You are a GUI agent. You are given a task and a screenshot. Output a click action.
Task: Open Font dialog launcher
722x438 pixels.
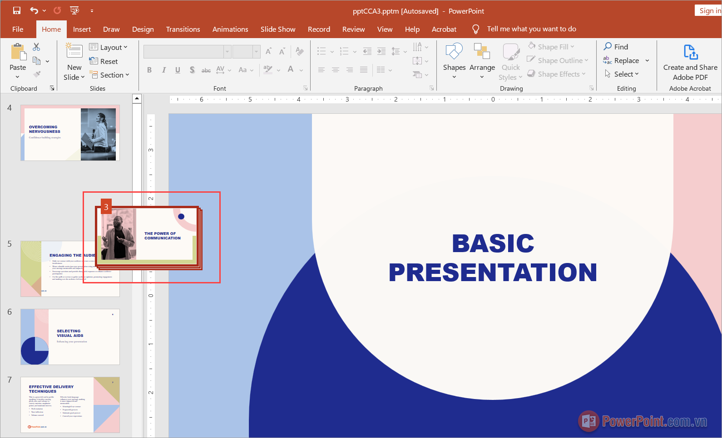[305, 88]
